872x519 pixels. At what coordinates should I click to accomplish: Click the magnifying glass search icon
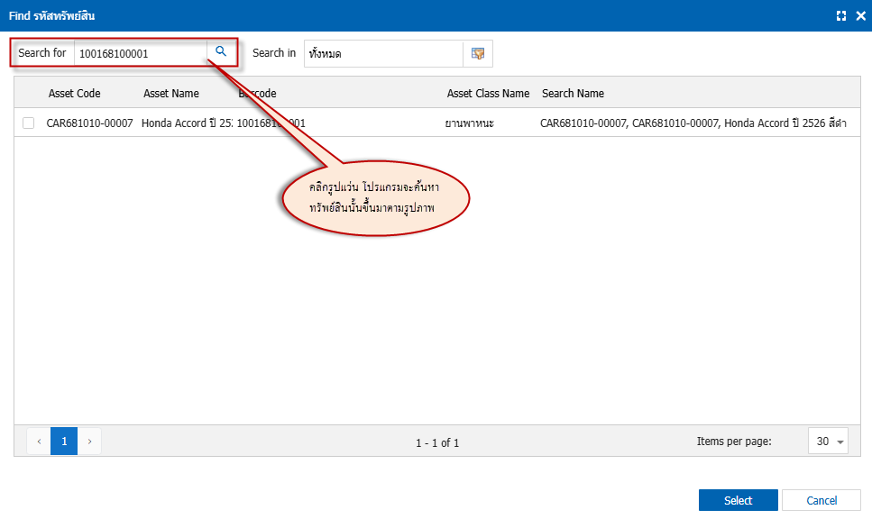[220, 52]
